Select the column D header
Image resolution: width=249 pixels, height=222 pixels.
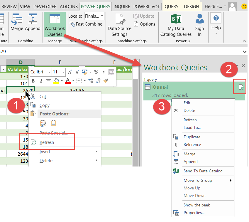pyautogui.click(x=21, y=62)
